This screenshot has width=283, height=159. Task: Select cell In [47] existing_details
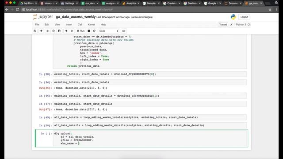[x=150, y=104]
